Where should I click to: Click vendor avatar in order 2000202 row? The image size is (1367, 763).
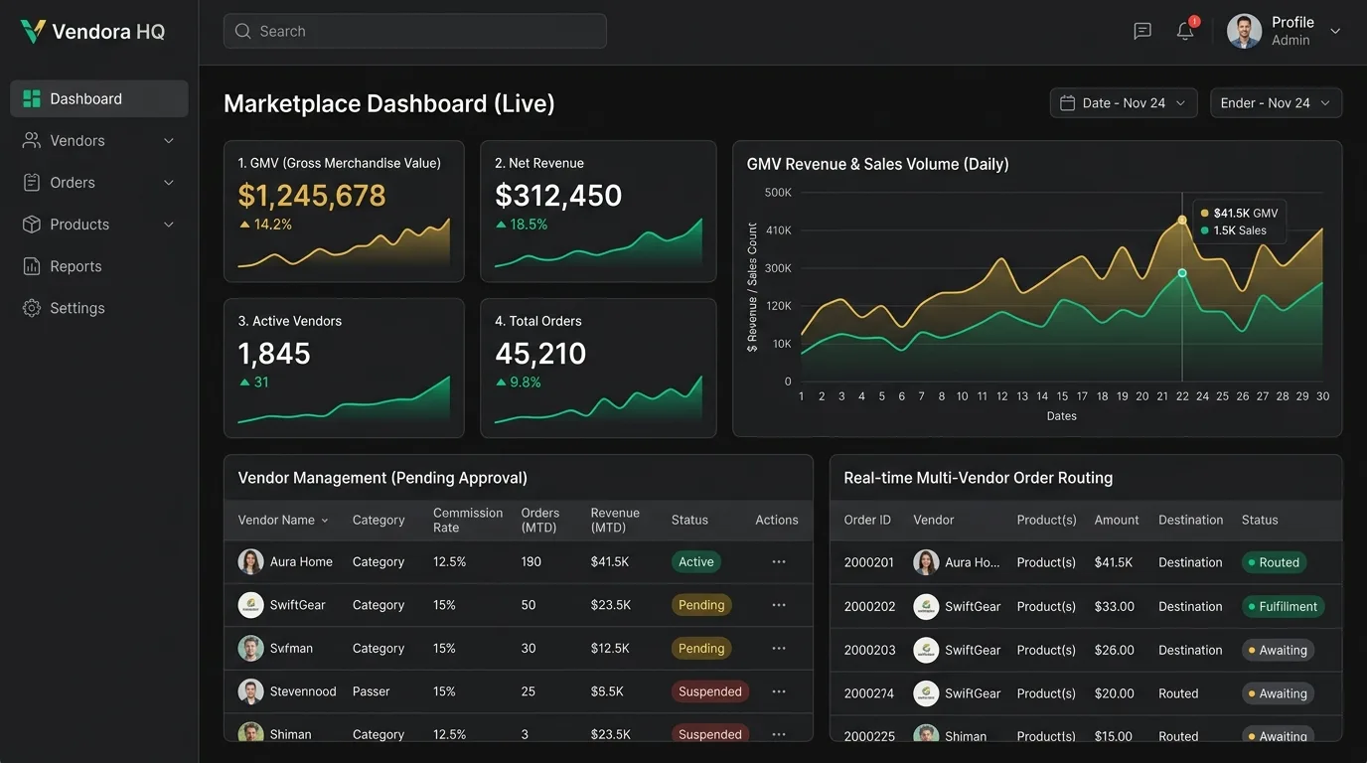click(926, 606)
